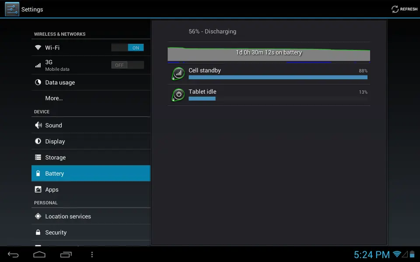Expand the More... wireless settings

point(54,98)
